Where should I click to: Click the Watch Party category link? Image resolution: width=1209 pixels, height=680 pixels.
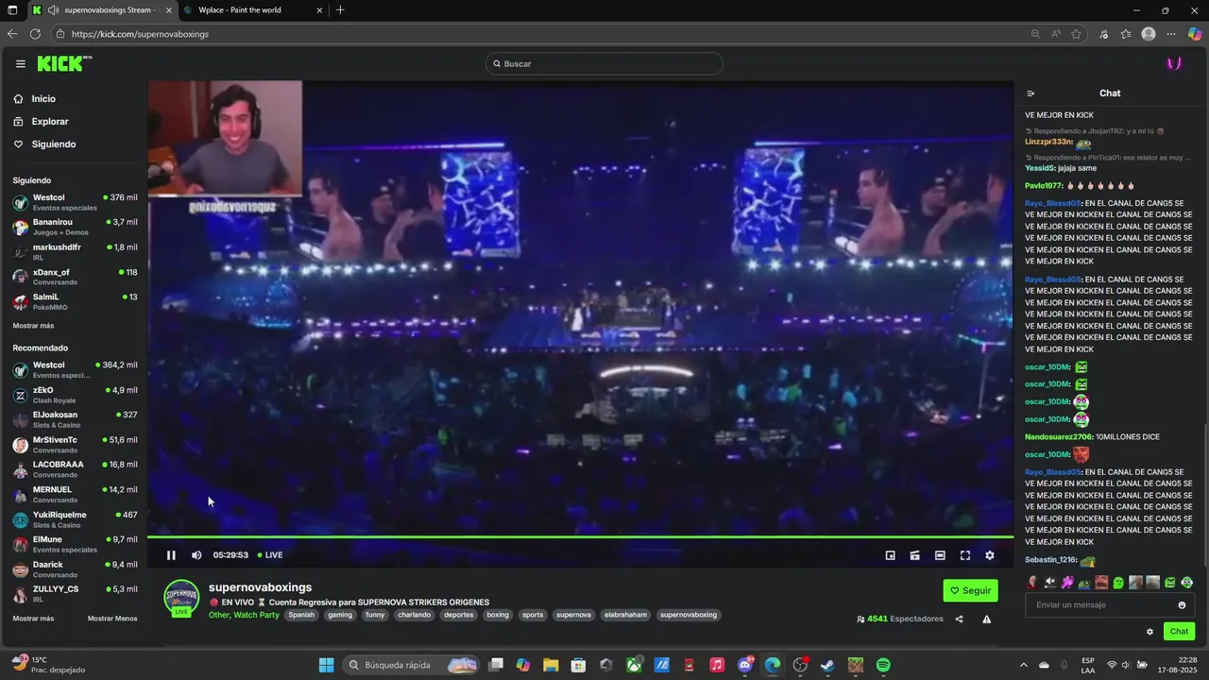coord(256,615)
